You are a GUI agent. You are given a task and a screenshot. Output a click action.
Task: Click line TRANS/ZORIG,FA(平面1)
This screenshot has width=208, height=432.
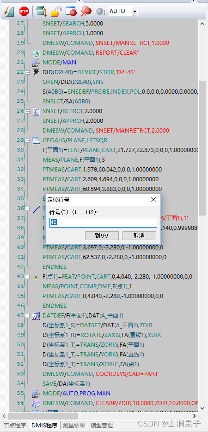93,345
